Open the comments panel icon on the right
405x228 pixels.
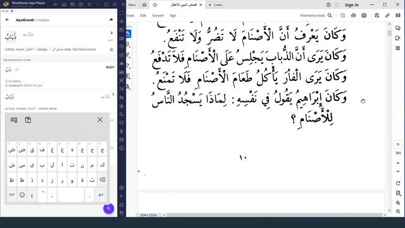point(398,28)
